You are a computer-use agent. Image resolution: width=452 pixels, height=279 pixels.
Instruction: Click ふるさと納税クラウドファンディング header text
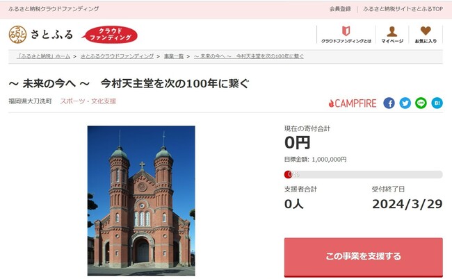54,9
